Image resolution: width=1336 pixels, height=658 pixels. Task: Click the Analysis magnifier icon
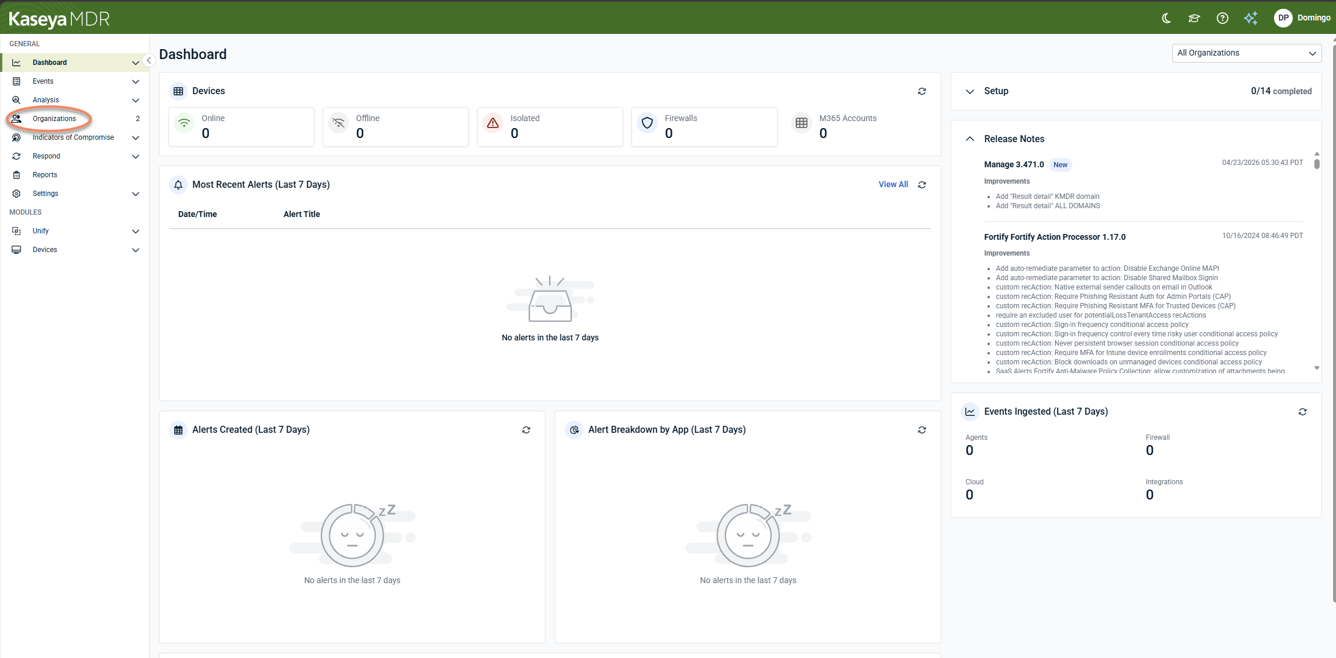(x=16, y=100)
